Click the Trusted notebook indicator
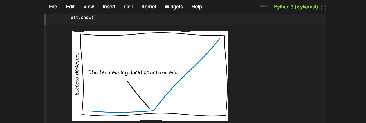The height and width of the screenshot is (123, 366). pyautogui.click(x=263, y=5)
